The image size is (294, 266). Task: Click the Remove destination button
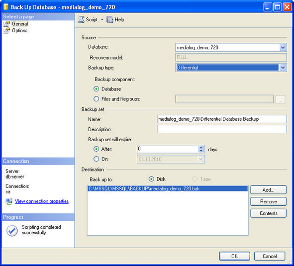point(268,201)
